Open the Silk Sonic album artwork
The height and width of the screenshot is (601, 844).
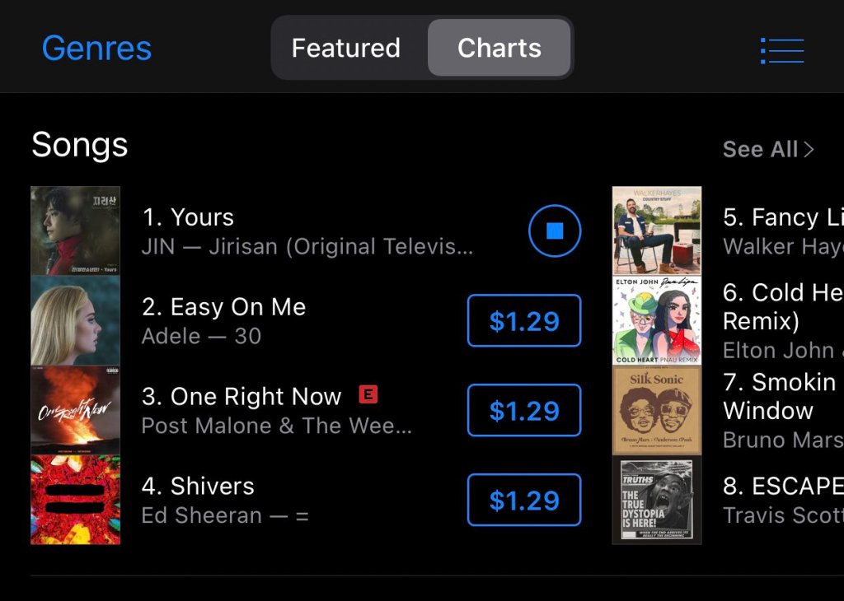coord(657,410)
